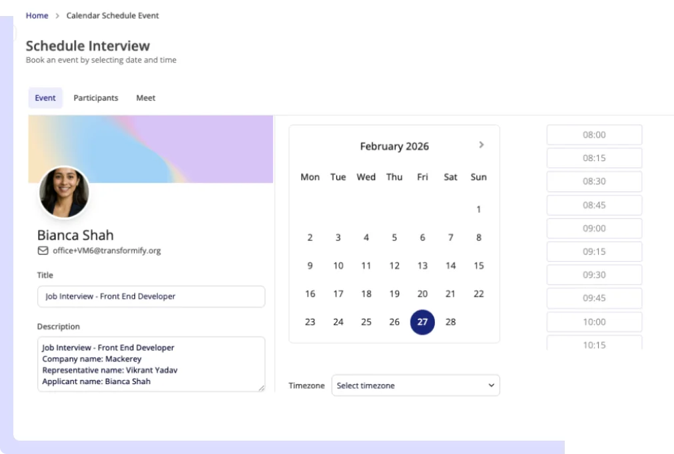Select the Event tab
The height and width of the screenshot is (454, 674).
pos(45,98)
